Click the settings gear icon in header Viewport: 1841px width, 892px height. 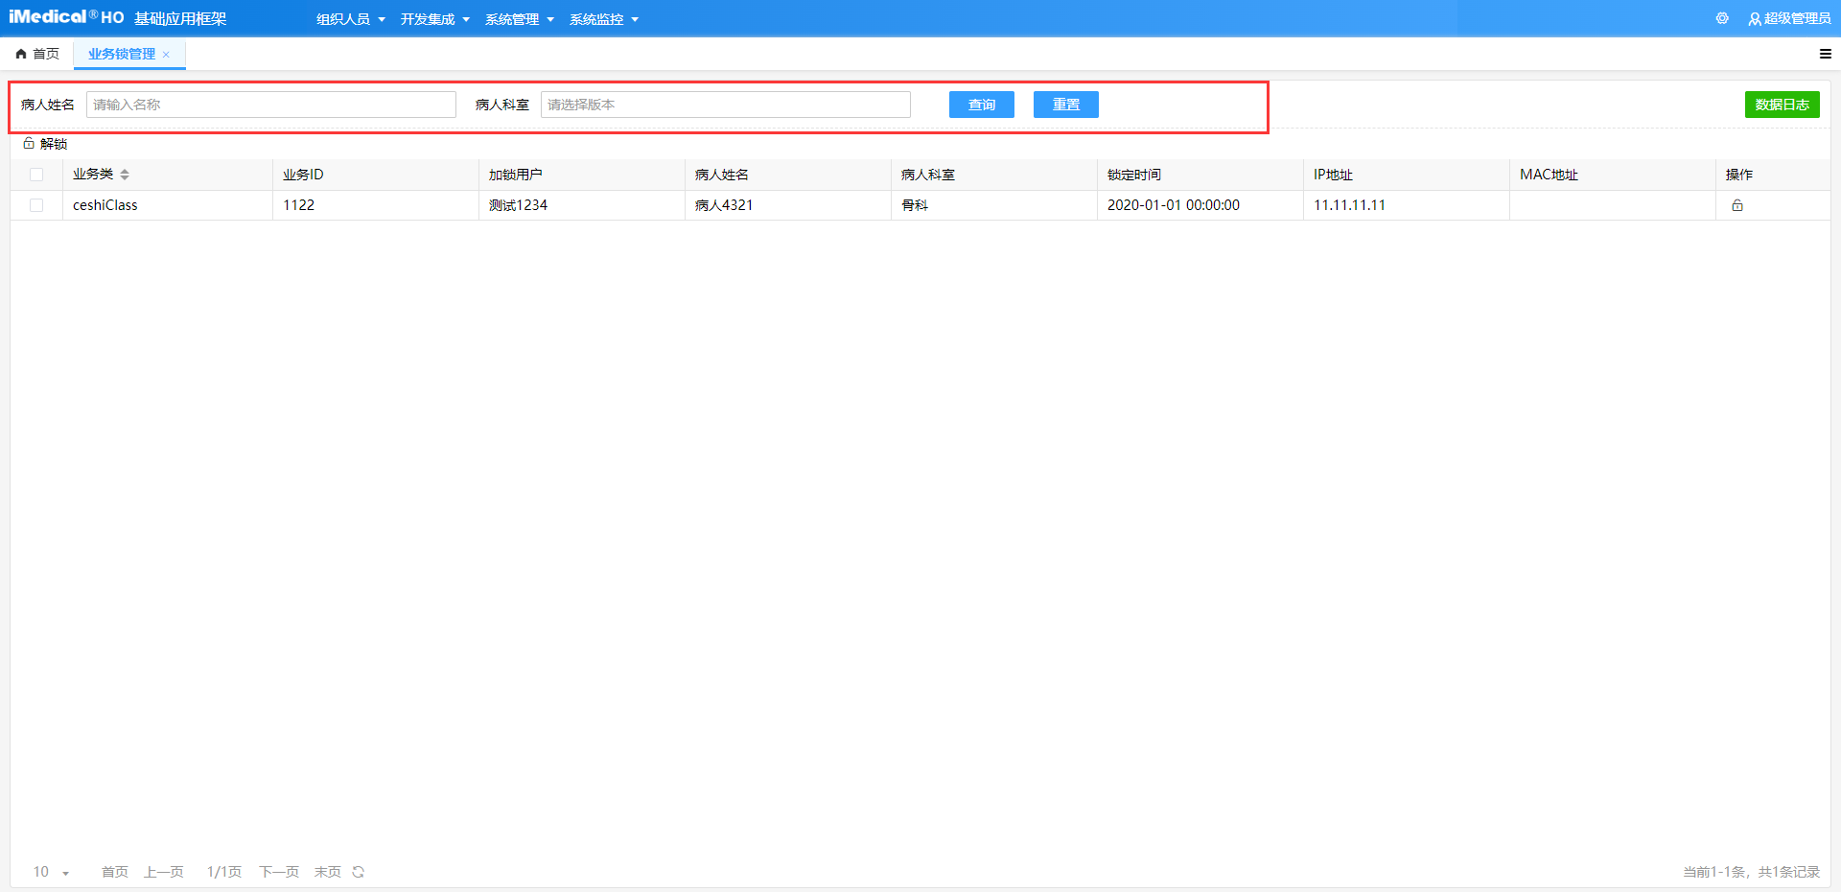click(x=1722, y=18)
